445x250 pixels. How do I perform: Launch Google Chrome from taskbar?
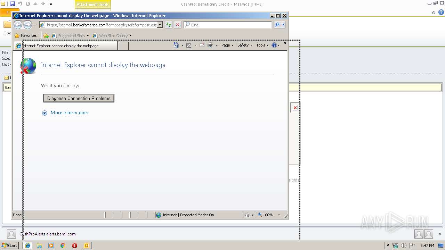[x=63, y=245]
